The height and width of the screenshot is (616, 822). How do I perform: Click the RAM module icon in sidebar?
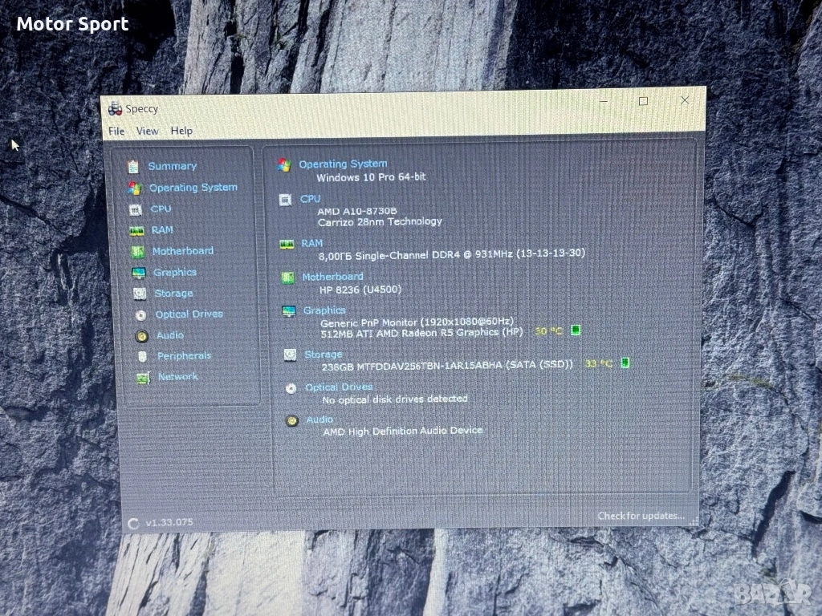[137, 230]
